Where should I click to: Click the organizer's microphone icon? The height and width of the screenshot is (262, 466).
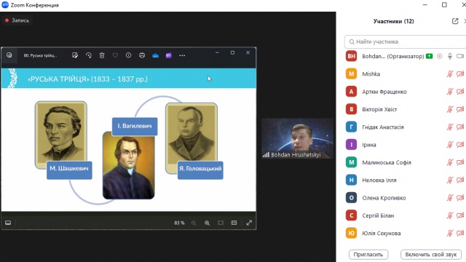coord(450,56)
